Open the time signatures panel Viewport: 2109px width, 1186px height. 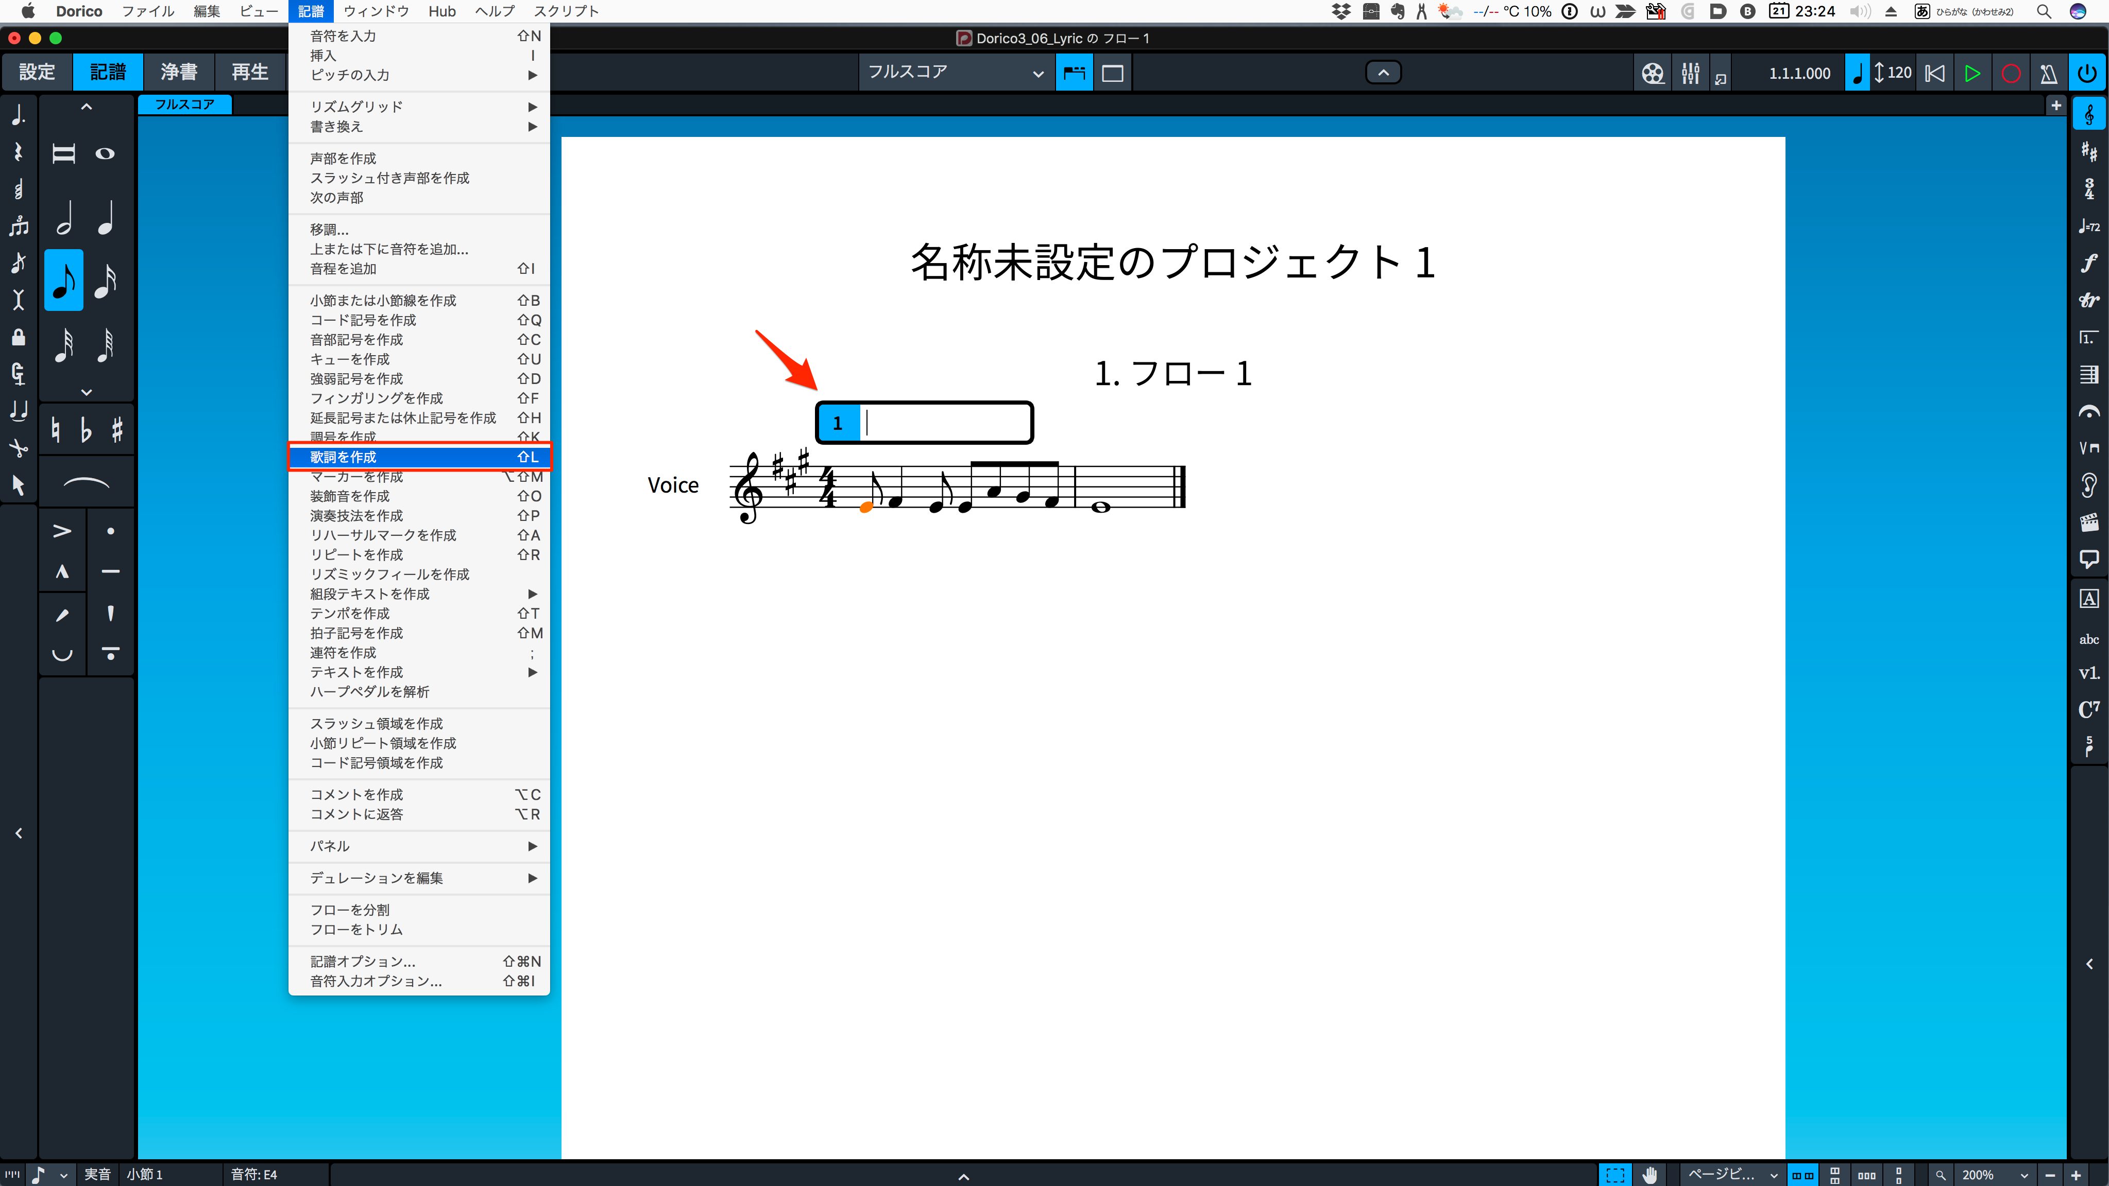[2088, 189]
